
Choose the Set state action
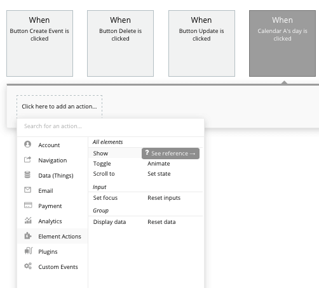click(159, 174)
